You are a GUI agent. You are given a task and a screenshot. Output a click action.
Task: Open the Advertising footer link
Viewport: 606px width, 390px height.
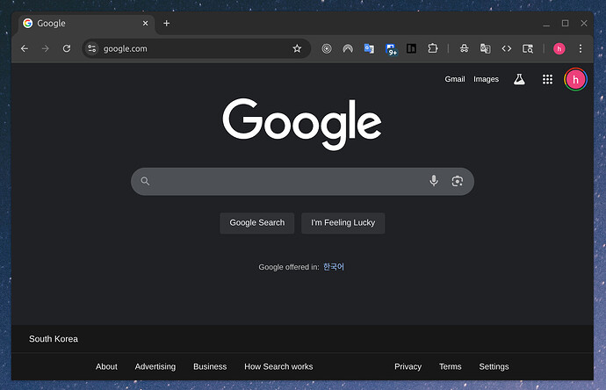[x=155, y=366]
